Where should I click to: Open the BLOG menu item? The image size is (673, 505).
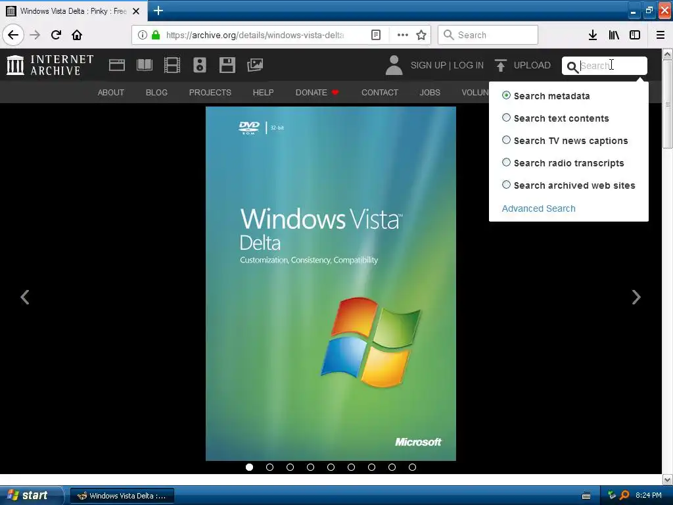point(156,92)
